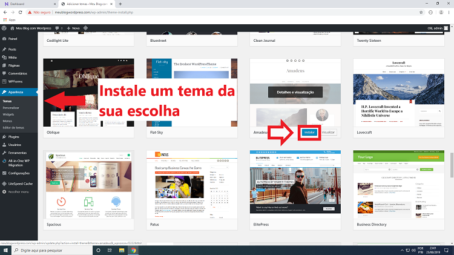The image size is (454, 255).
Task: Open Meu Blog com Wordpress site link
Action: pyautogui.click(x=31, y=28)
